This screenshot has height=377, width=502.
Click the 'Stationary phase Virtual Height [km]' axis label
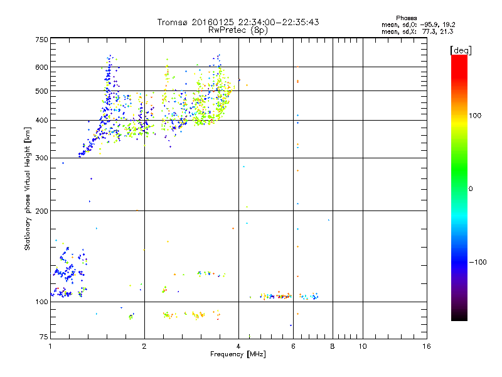point(28,188)
